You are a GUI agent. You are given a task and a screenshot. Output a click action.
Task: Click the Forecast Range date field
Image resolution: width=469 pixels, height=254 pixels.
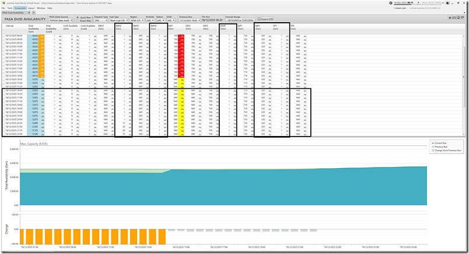click(x=242, y=20)
